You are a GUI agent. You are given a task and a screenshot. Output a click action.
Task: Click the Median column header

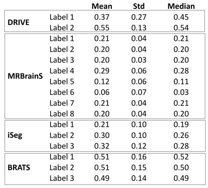point(181,6)
